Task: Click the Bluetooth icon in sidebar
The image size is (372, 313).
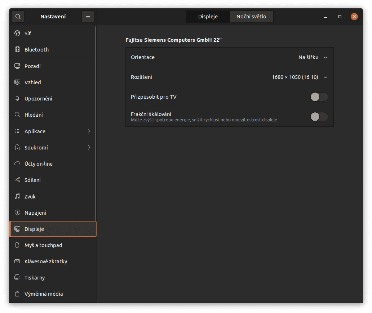Action: pos(17,50)
